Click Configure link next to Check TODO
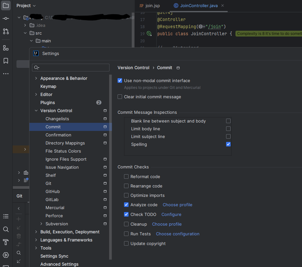The height and width of the screenshot is (267, 302). pyautogui.click(x=171, y=214)
